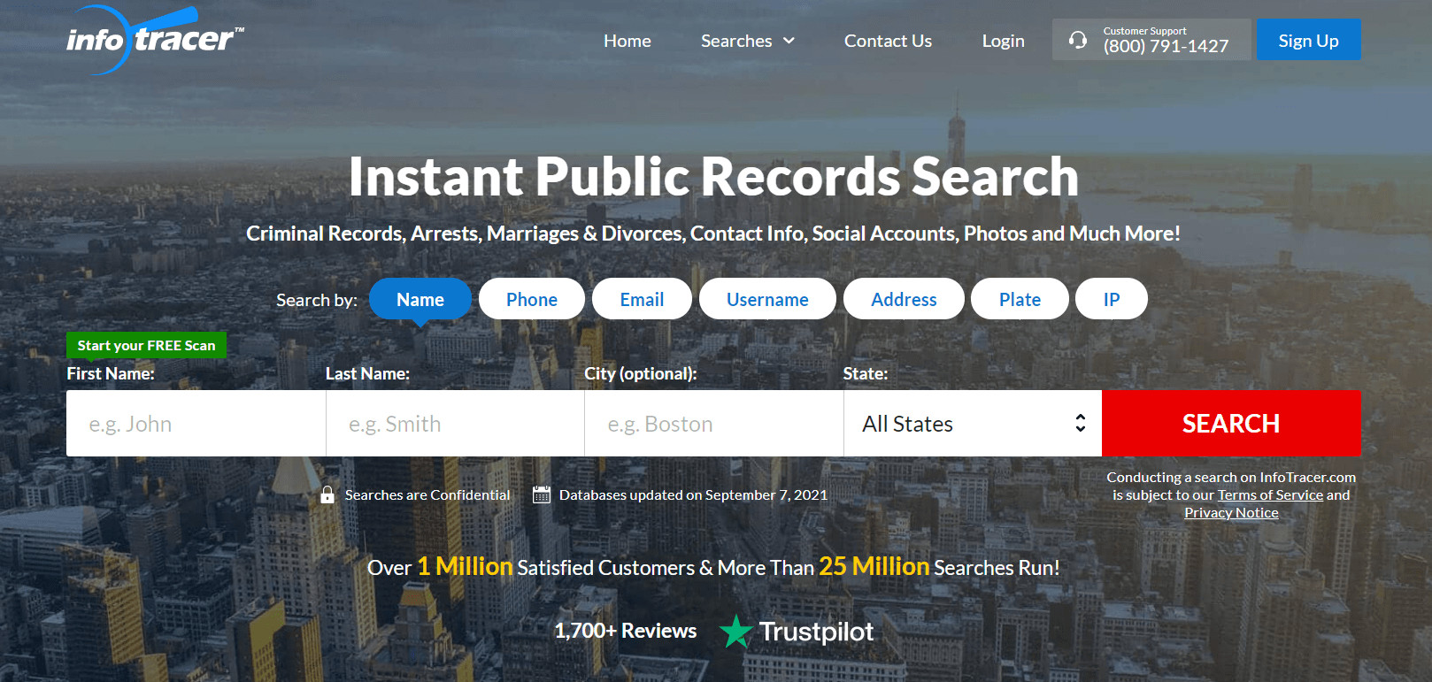Click the 1,700+ Reviews text

coord(626,631)
